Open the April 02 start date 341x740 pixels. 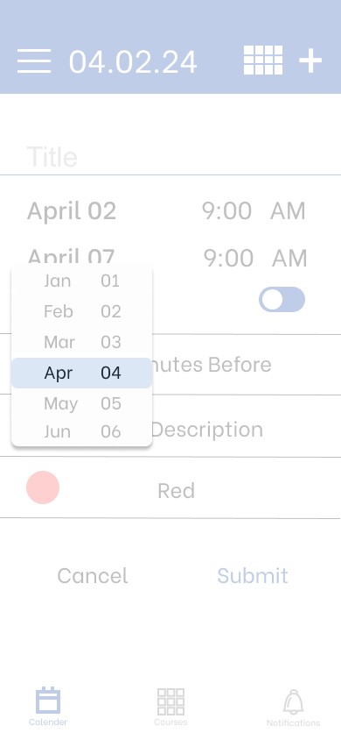72,210
